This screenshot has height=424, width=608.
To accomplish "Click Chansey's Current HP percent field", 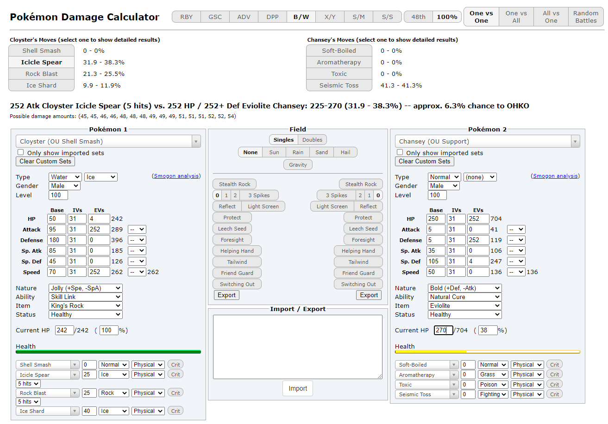I will [488, 330].
